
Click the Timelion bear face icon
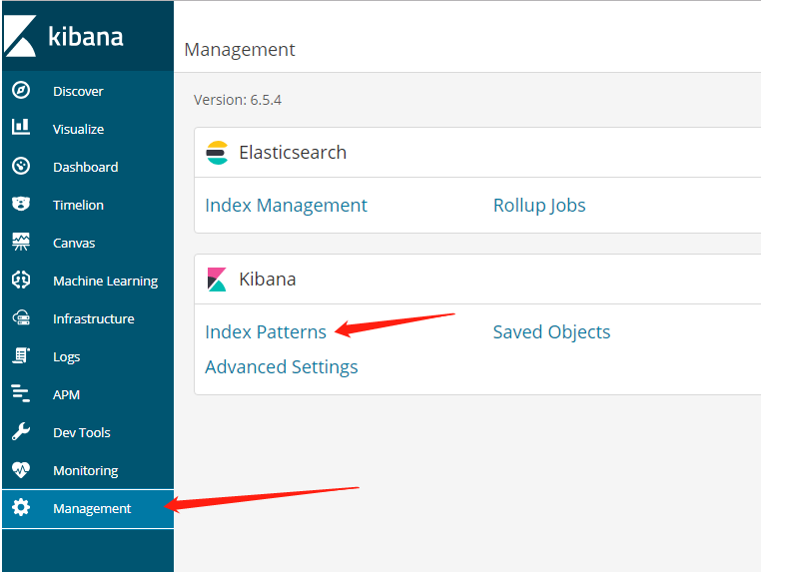click(21, 204)
